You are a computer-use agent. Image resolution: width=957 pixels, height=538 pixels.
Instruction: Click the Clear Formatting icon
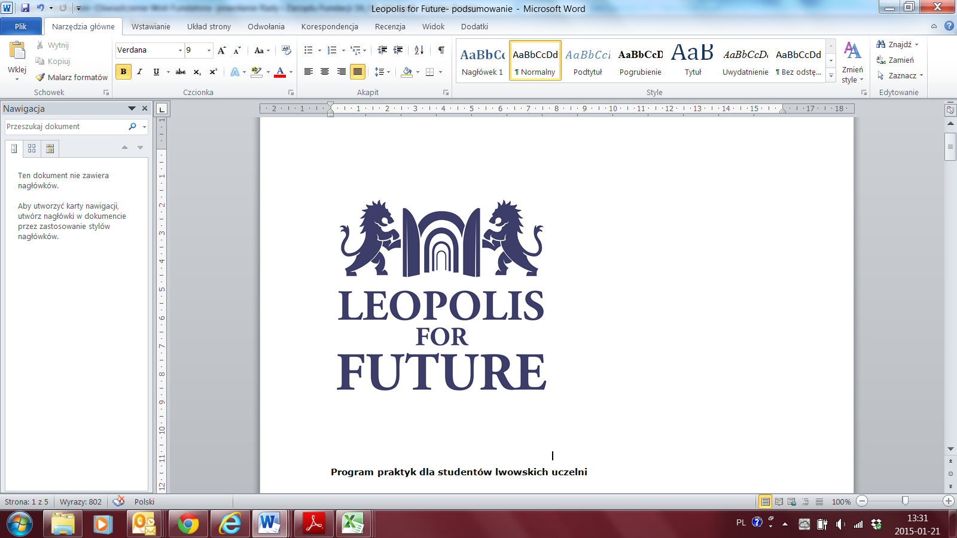tap(287, 50)
